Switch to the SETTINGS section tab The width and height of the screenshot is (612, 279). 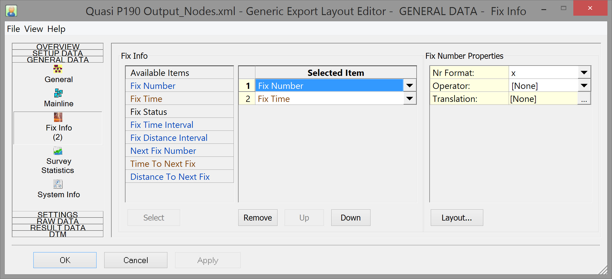tap(58, 215)
